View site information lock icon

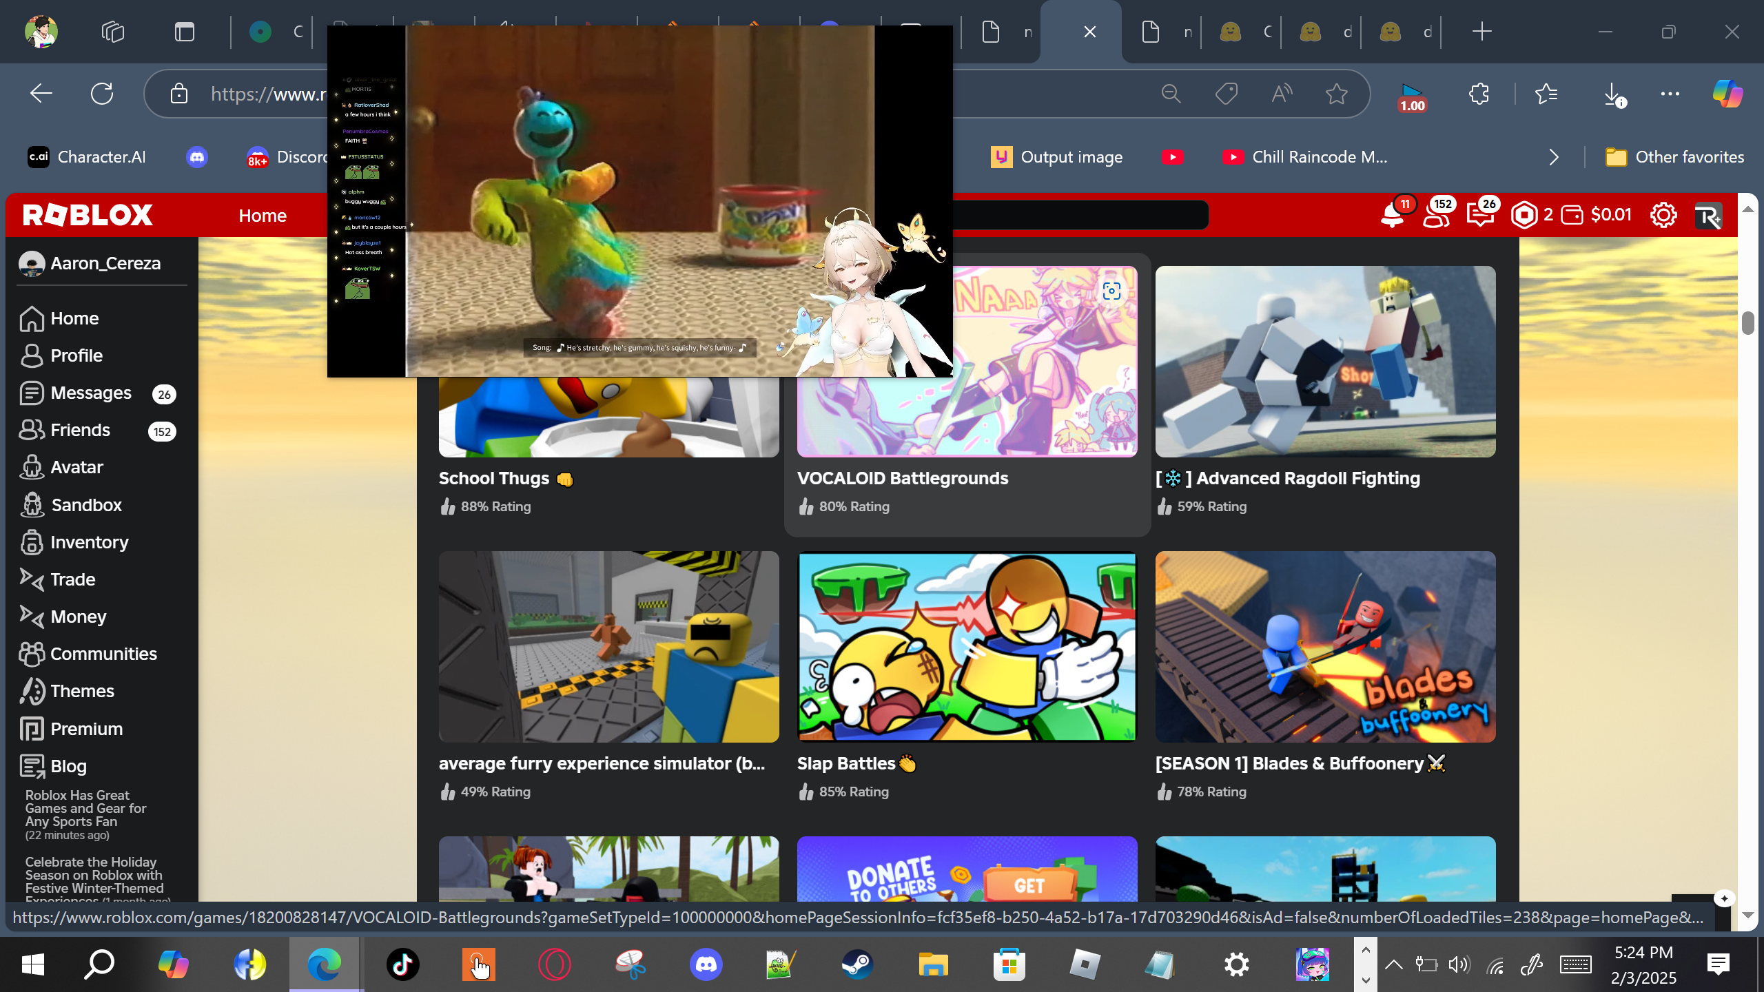tap(179, 94)
